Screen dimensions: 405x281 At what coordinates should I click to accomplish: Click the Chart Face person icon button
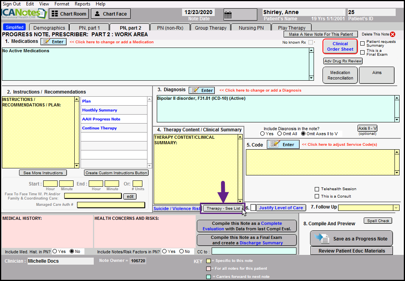coord(110,14)
